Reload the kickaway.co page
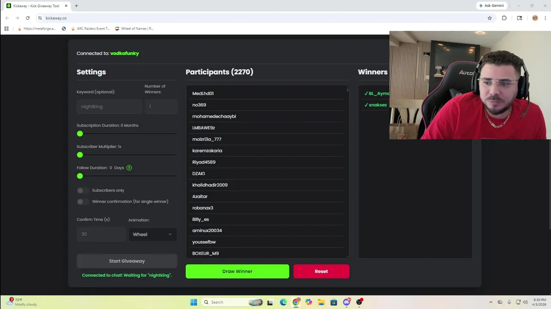This screenshot has width=551, height=309. pyautogui.click(x=28, y=18)
